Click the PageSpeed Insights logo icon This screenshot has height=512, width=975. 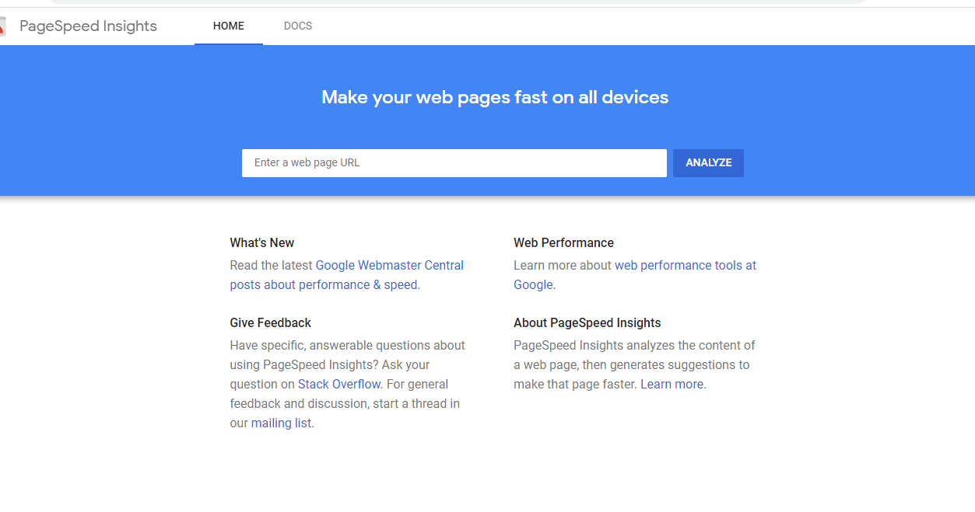2,26
